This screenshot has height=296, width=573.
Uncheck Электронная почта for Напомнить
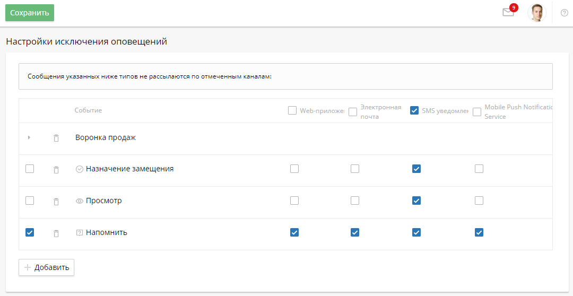click(x=355, y=232)
